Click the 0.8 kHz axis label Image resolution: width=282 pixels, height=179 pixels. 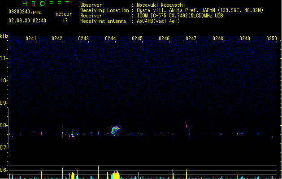tap(4, 125)
